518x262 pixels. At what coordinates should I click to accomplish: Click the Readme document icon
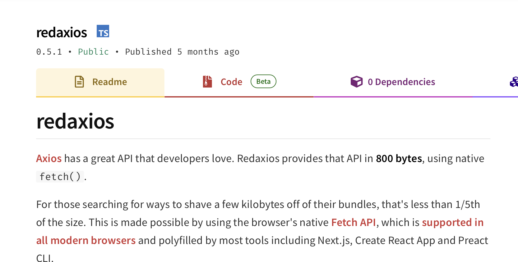tap(79, 82)
